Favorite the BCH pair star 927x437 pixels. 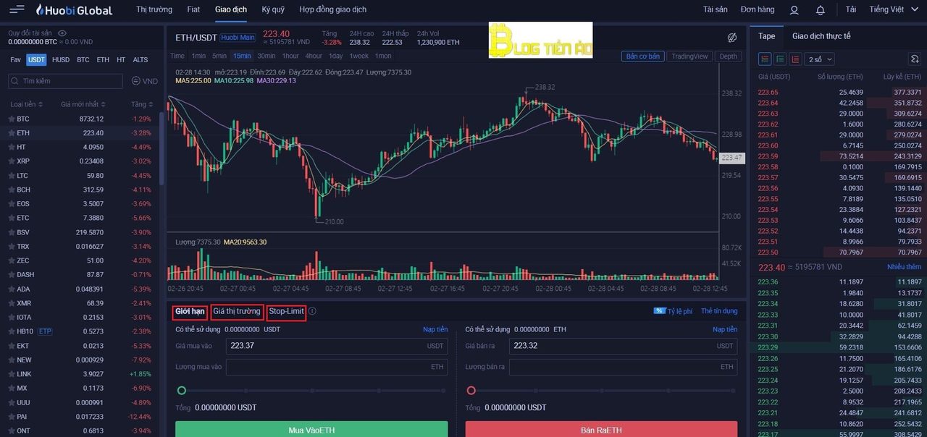click(12, 190)
